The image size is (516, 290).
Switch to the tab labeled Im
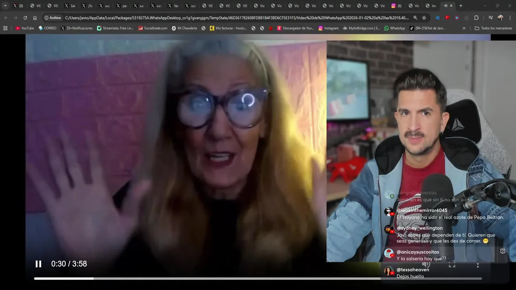(x=431, y=6)
